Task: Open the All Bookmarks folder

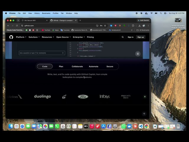Action: click(143, 30)
